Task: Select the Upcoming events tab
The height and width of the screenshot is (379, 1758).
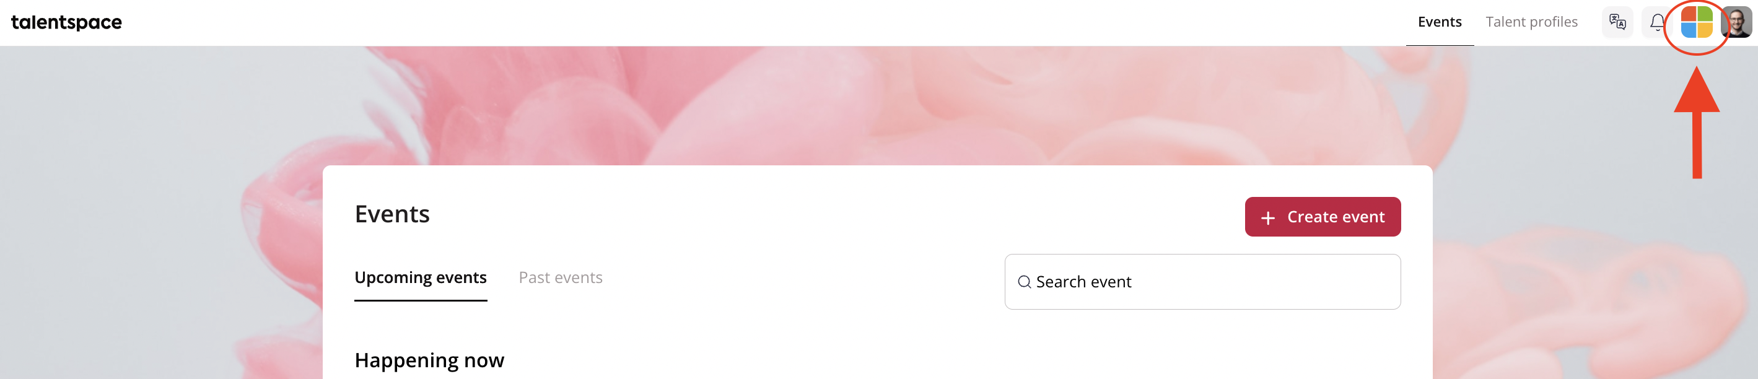Action: click(x=421, y=277)
